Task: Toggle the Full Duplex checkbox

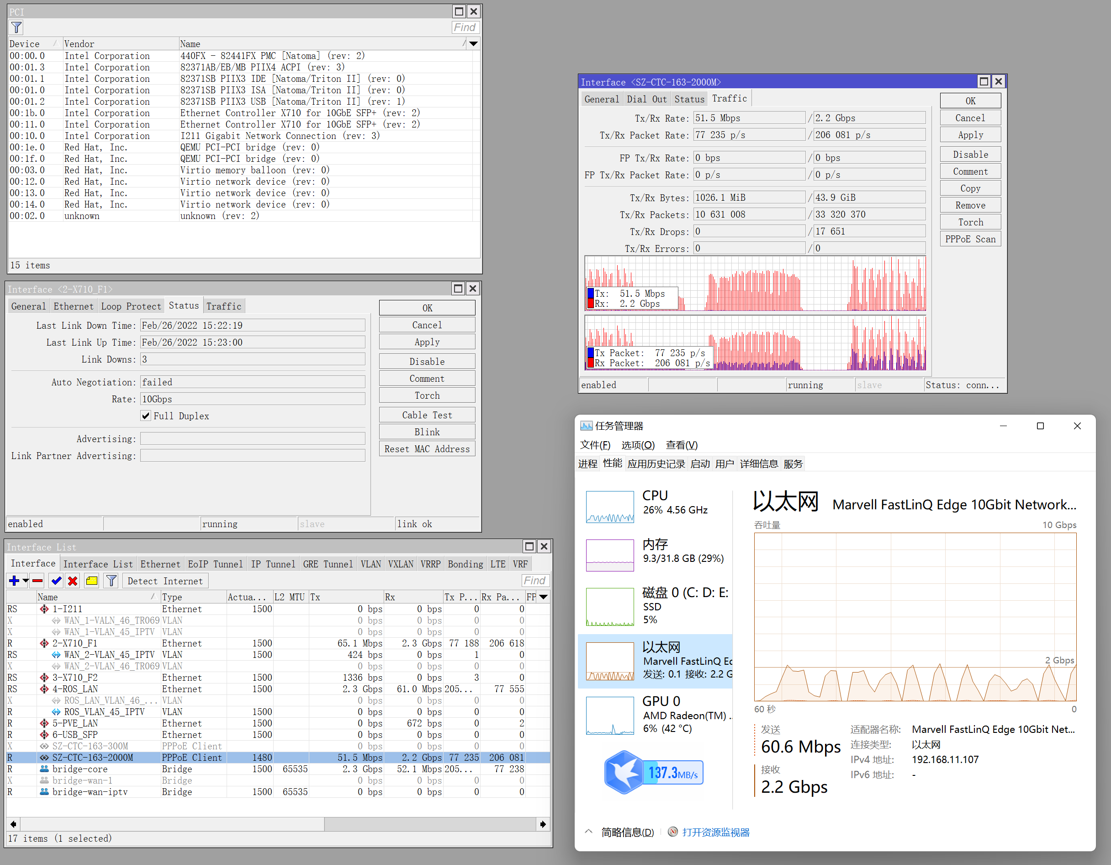Action: click(146, 416)
